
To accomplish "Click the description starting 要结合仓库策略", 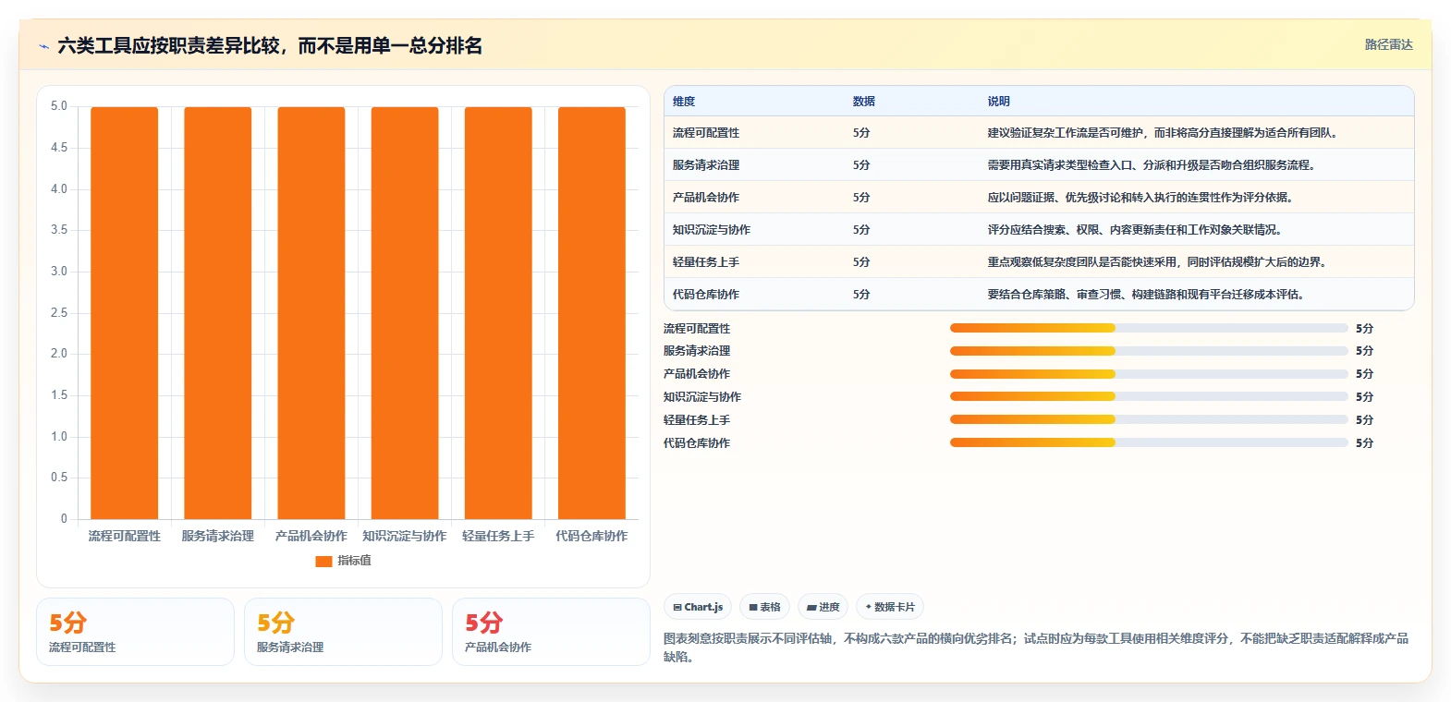I will coord(1146,295).
